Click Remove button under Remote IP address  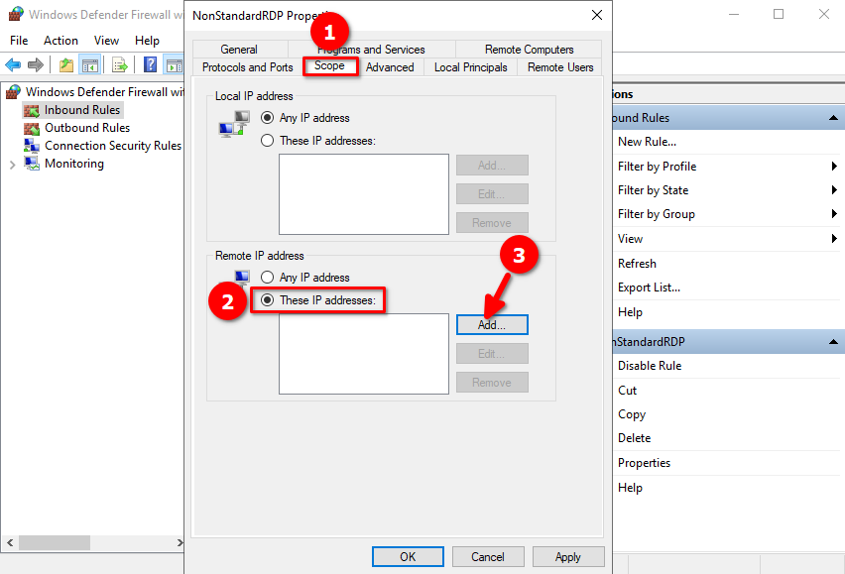coord(492,383)
